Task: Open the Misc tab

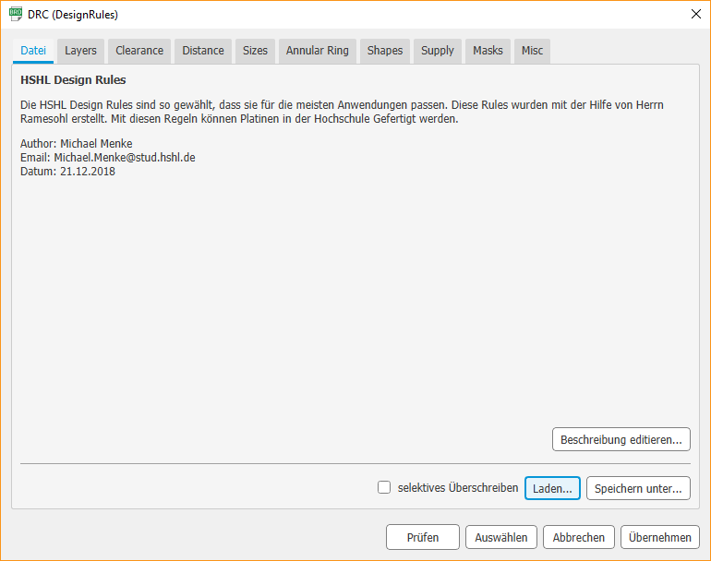Action: pyautogui.click(x=532, y=51)
